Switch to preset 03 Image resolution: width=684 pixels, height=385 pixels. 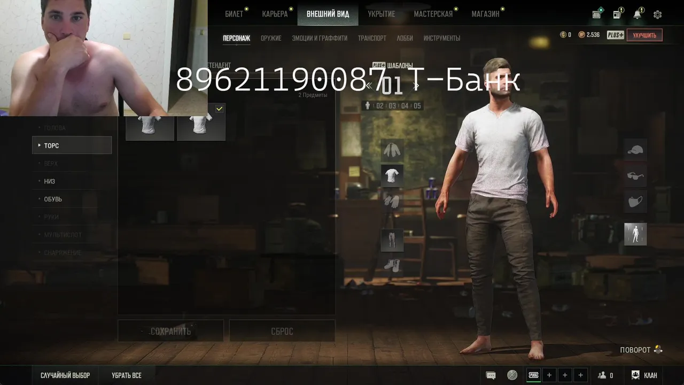(x=392, y=106)
